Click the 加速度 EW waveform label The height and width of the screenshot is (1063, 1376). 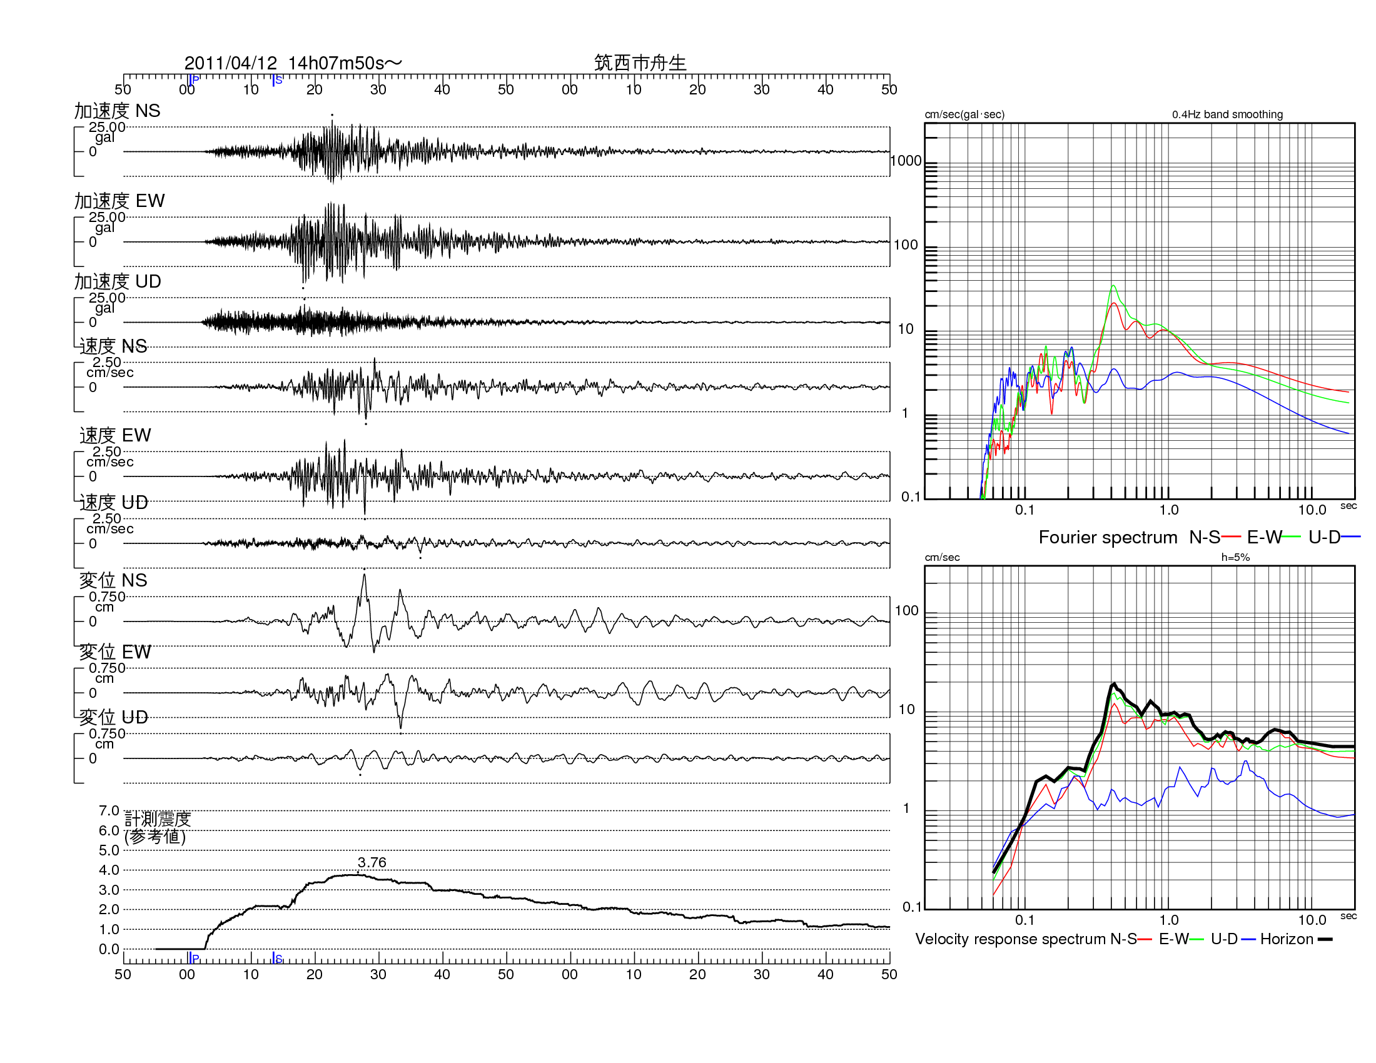click(119, 201)
